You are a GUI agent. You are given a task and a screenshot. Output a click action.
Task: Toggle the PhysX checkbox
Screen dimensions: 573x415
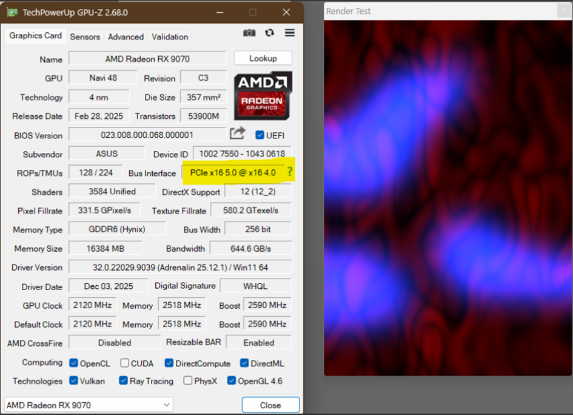click(x=188, y=380)
